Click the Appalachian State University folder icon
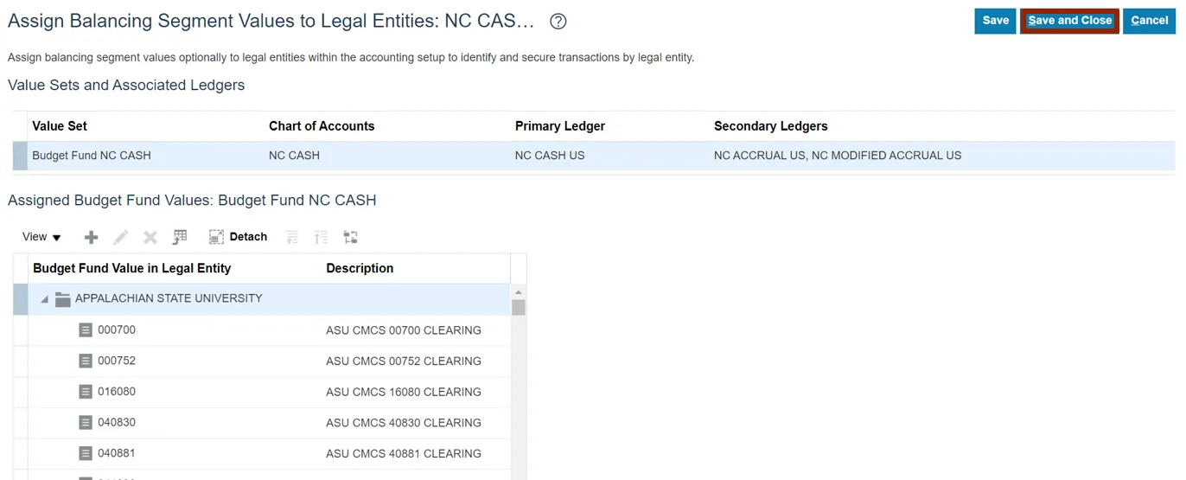Viewport: 1186px width, 480px height. coord(62,299)
